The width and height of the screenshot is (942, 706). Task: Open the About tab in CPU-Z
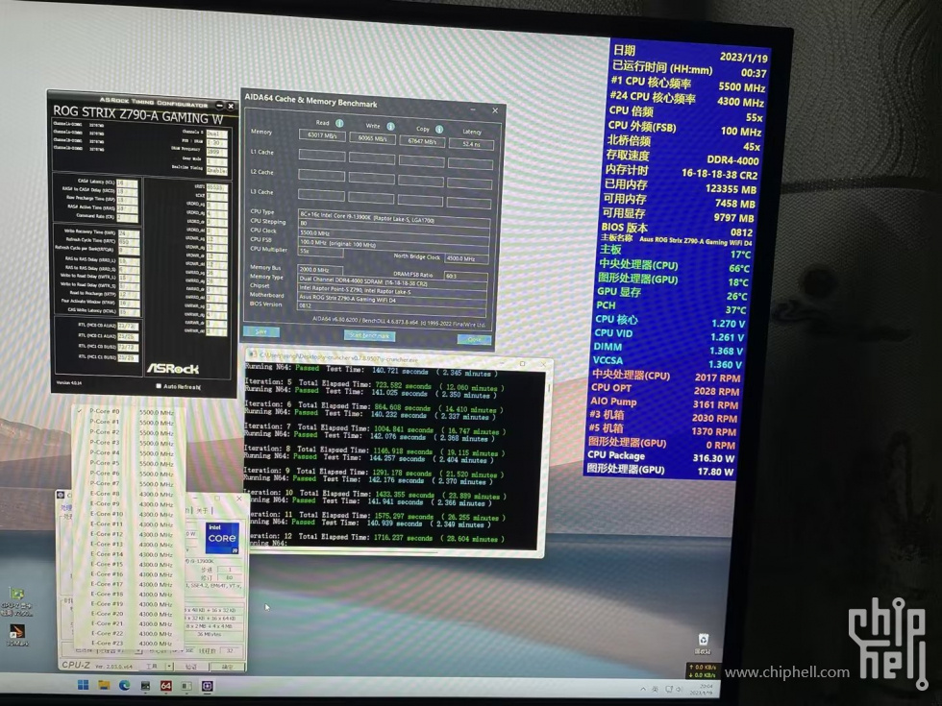click(202, 510)
